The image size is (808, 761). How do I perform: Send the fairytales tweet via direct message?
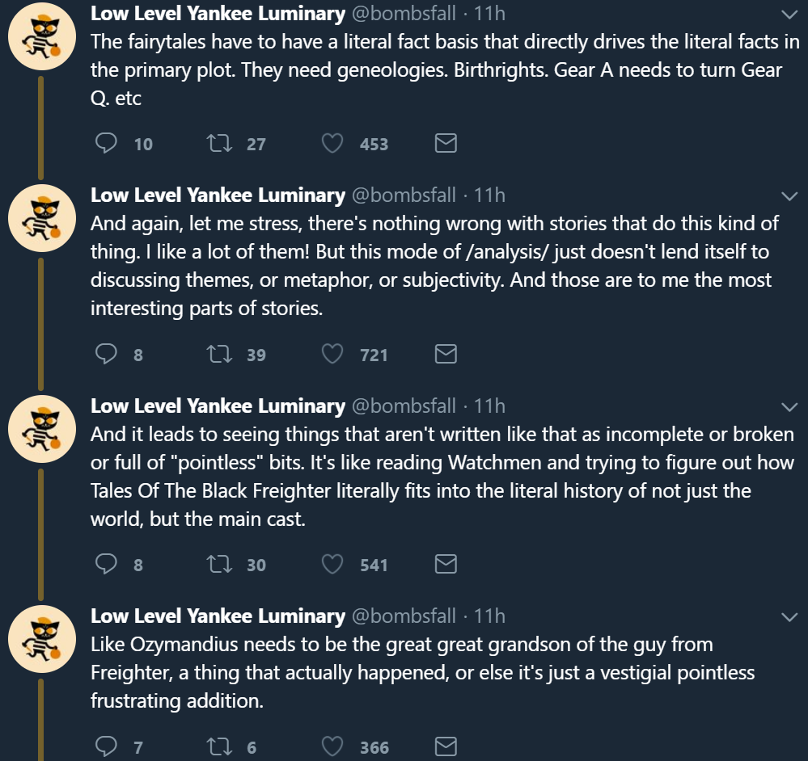coord(446,144)
